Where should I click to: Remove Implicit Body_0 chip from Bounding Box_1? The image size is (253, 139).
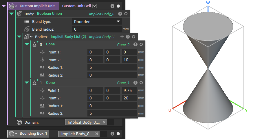click(97, 134)
